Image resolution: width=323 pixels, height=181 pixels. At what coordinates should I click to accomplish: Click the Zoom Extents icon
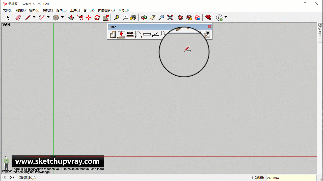click(x=170, y=18)
